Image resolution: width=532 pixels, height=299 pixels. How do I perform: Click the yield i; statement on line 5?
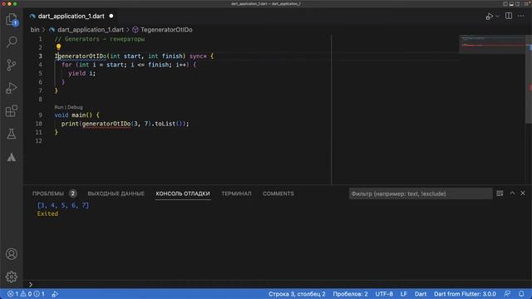click(x=81, y=73)
